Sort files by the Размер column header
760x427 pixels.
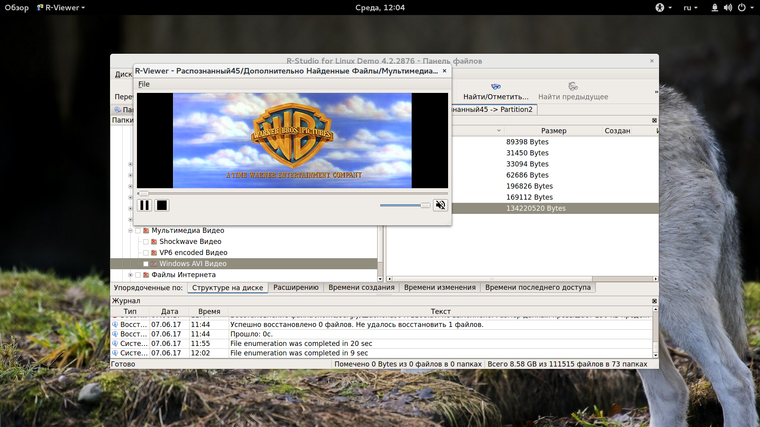(x=553, y=131)
